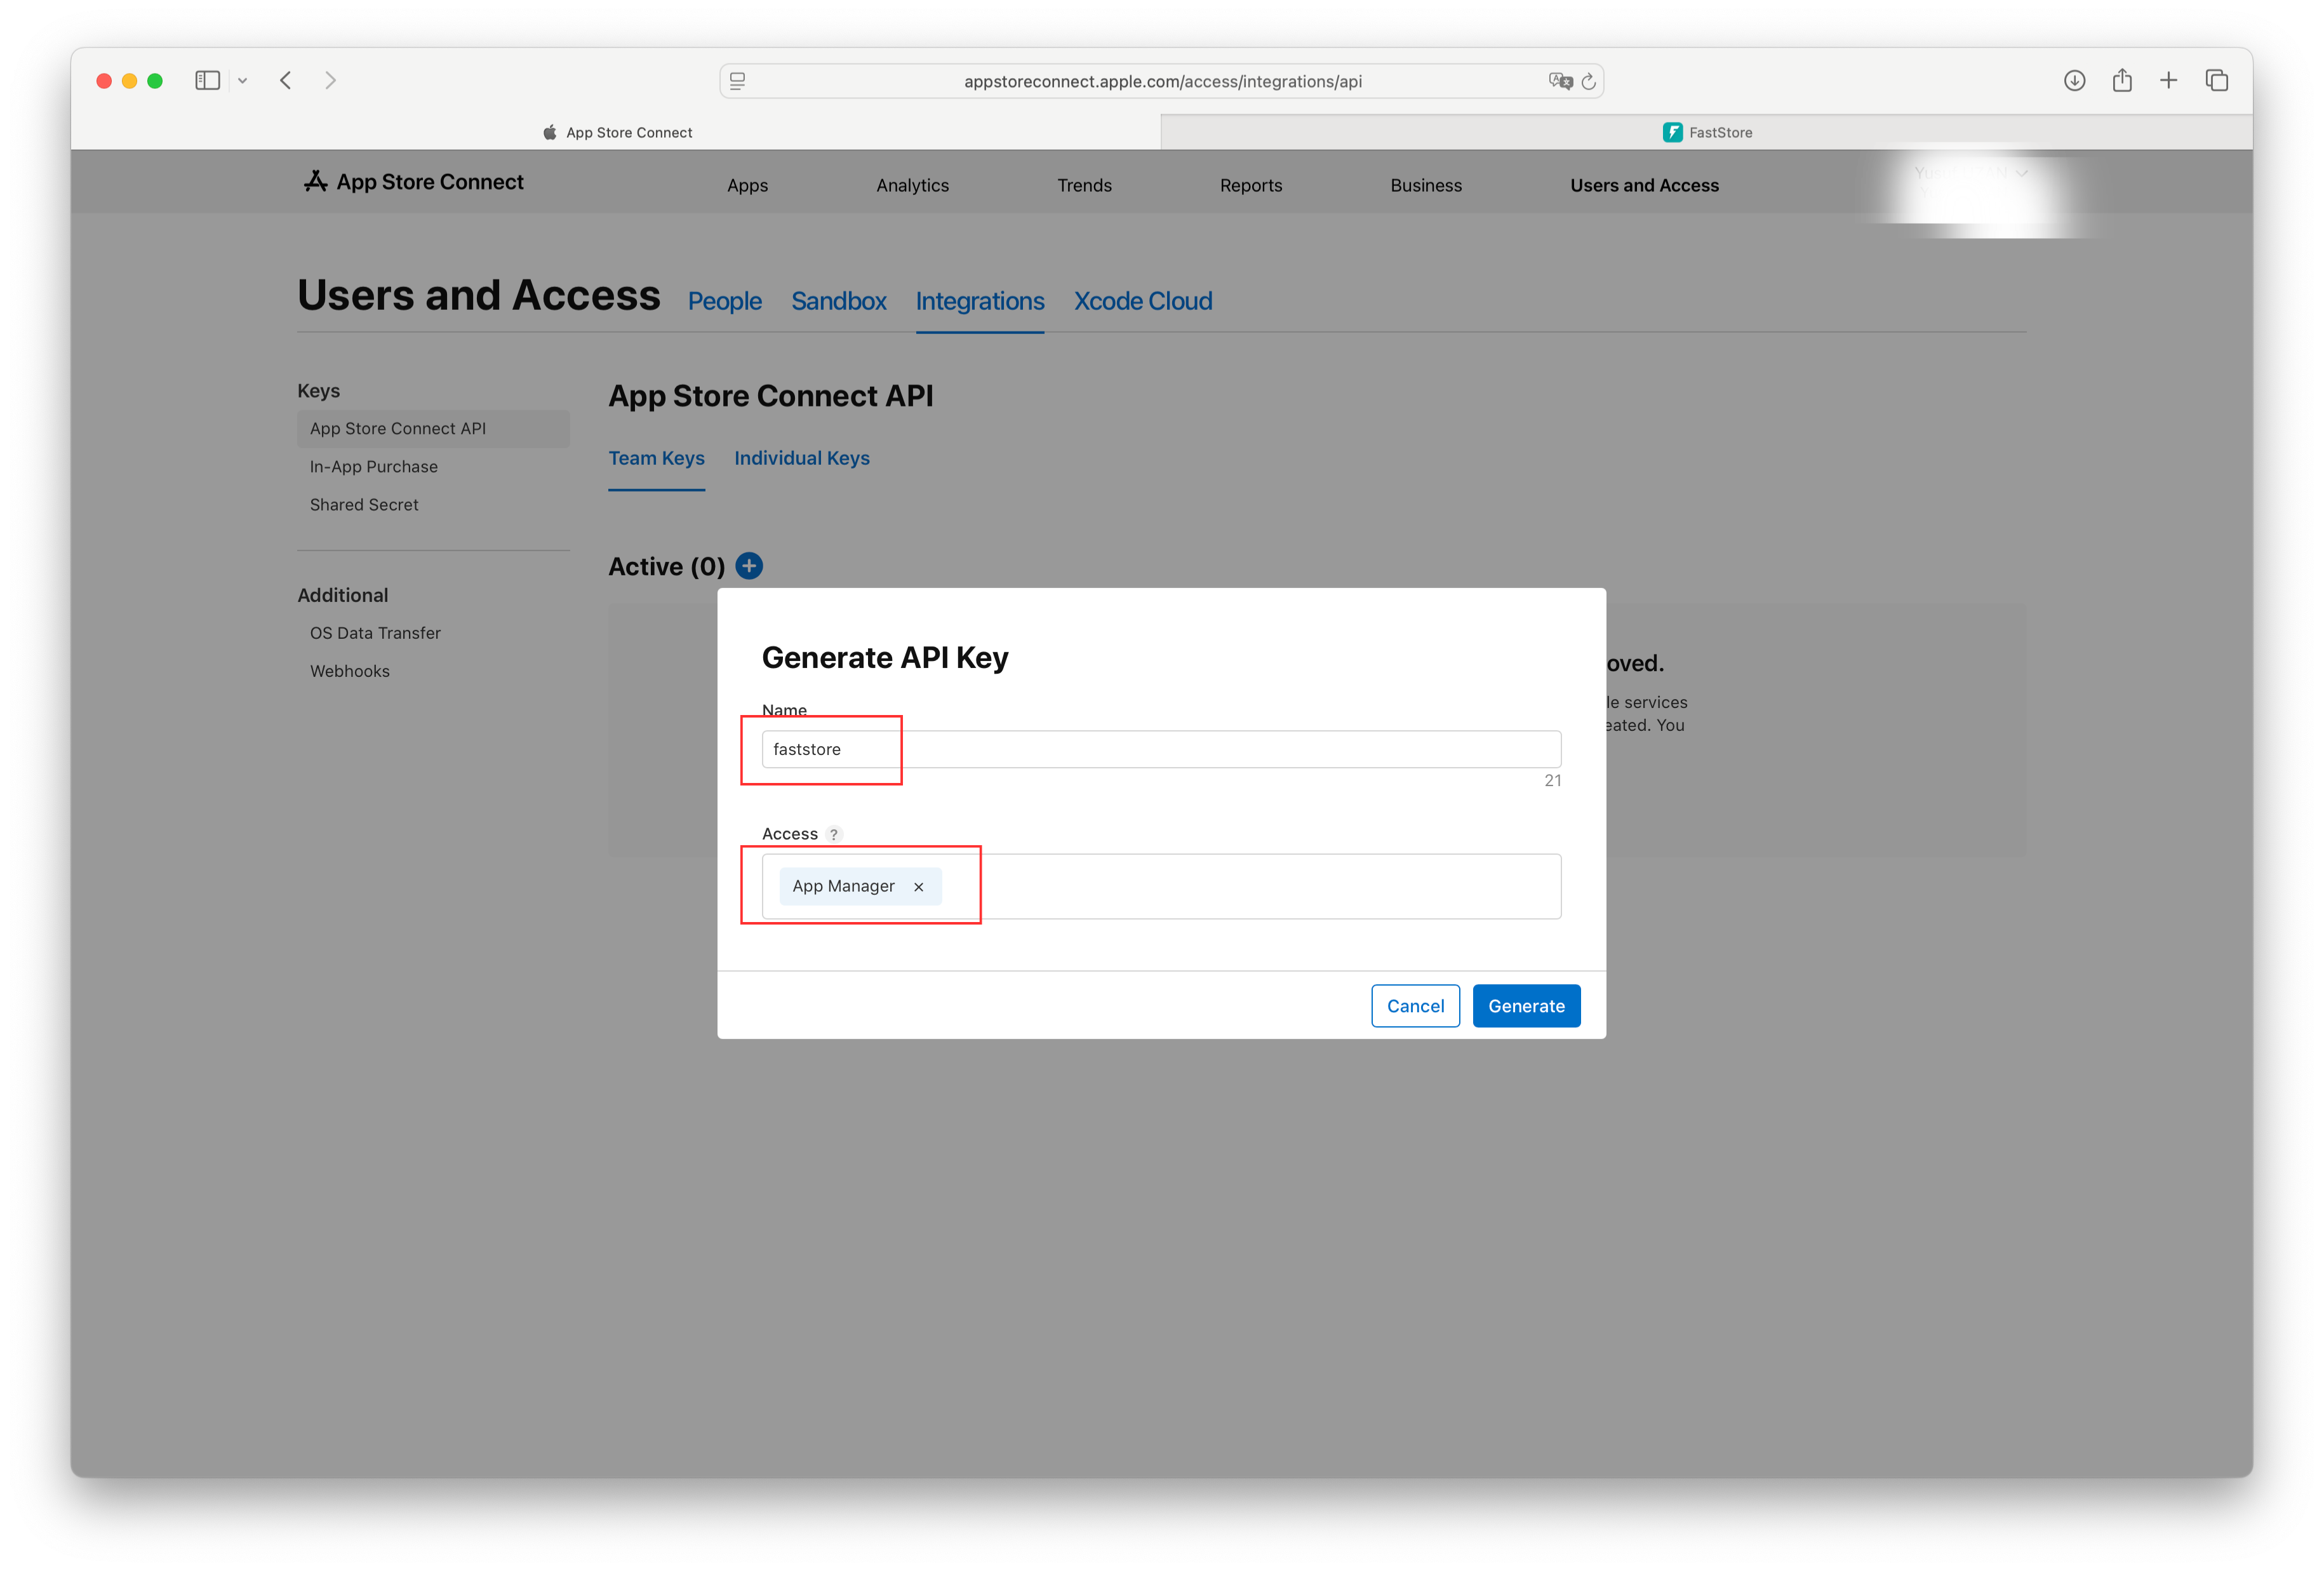The height and width of the screenshot is (1571, 2324).
Task: Open the Safari downloads list
Action: point(2074,81)
